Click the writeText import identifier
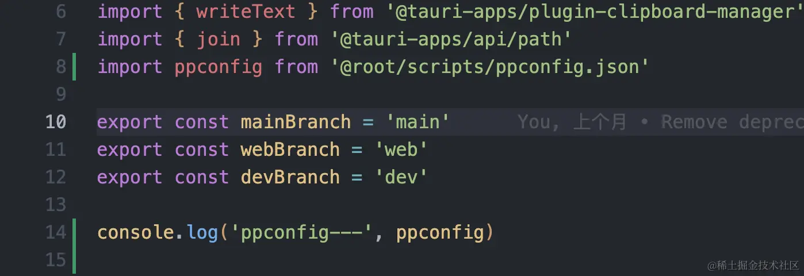The height and width of the screenshot is (276, 804). (x=246, y=11)
